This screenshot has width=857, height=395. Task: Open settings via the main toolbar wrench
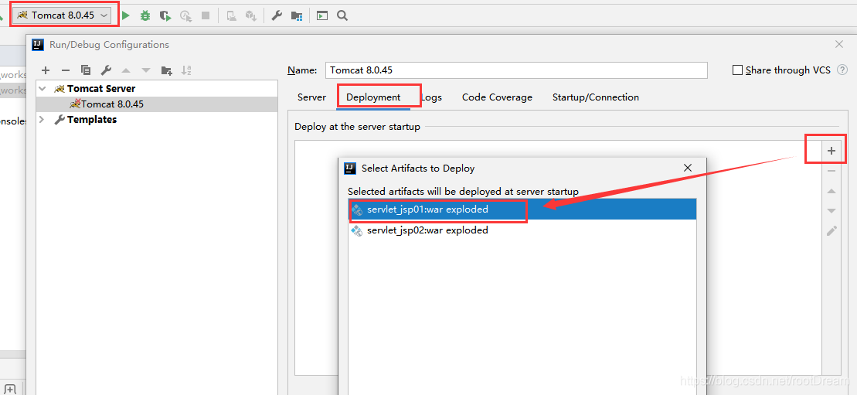tap(277, 16)
